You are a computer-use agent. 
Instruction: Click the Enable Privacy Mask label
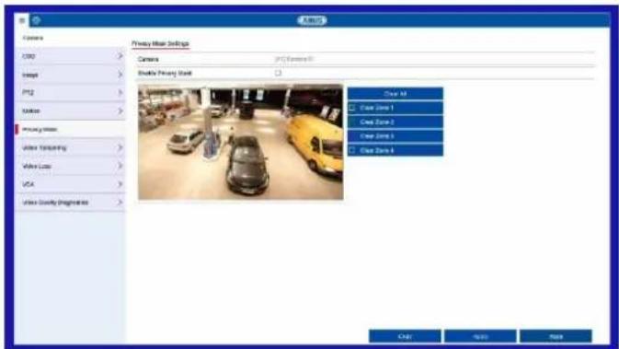165,73
